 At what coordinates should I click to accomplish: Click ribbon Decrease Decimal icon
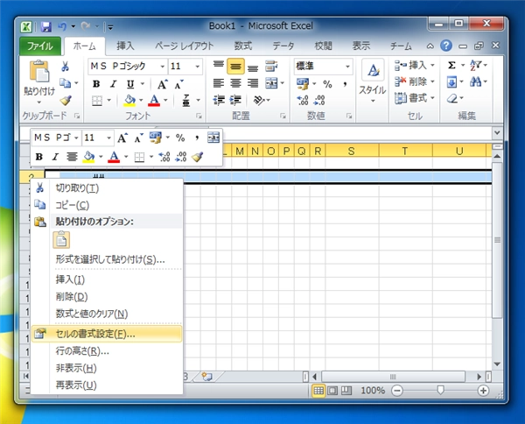point(319,100)
